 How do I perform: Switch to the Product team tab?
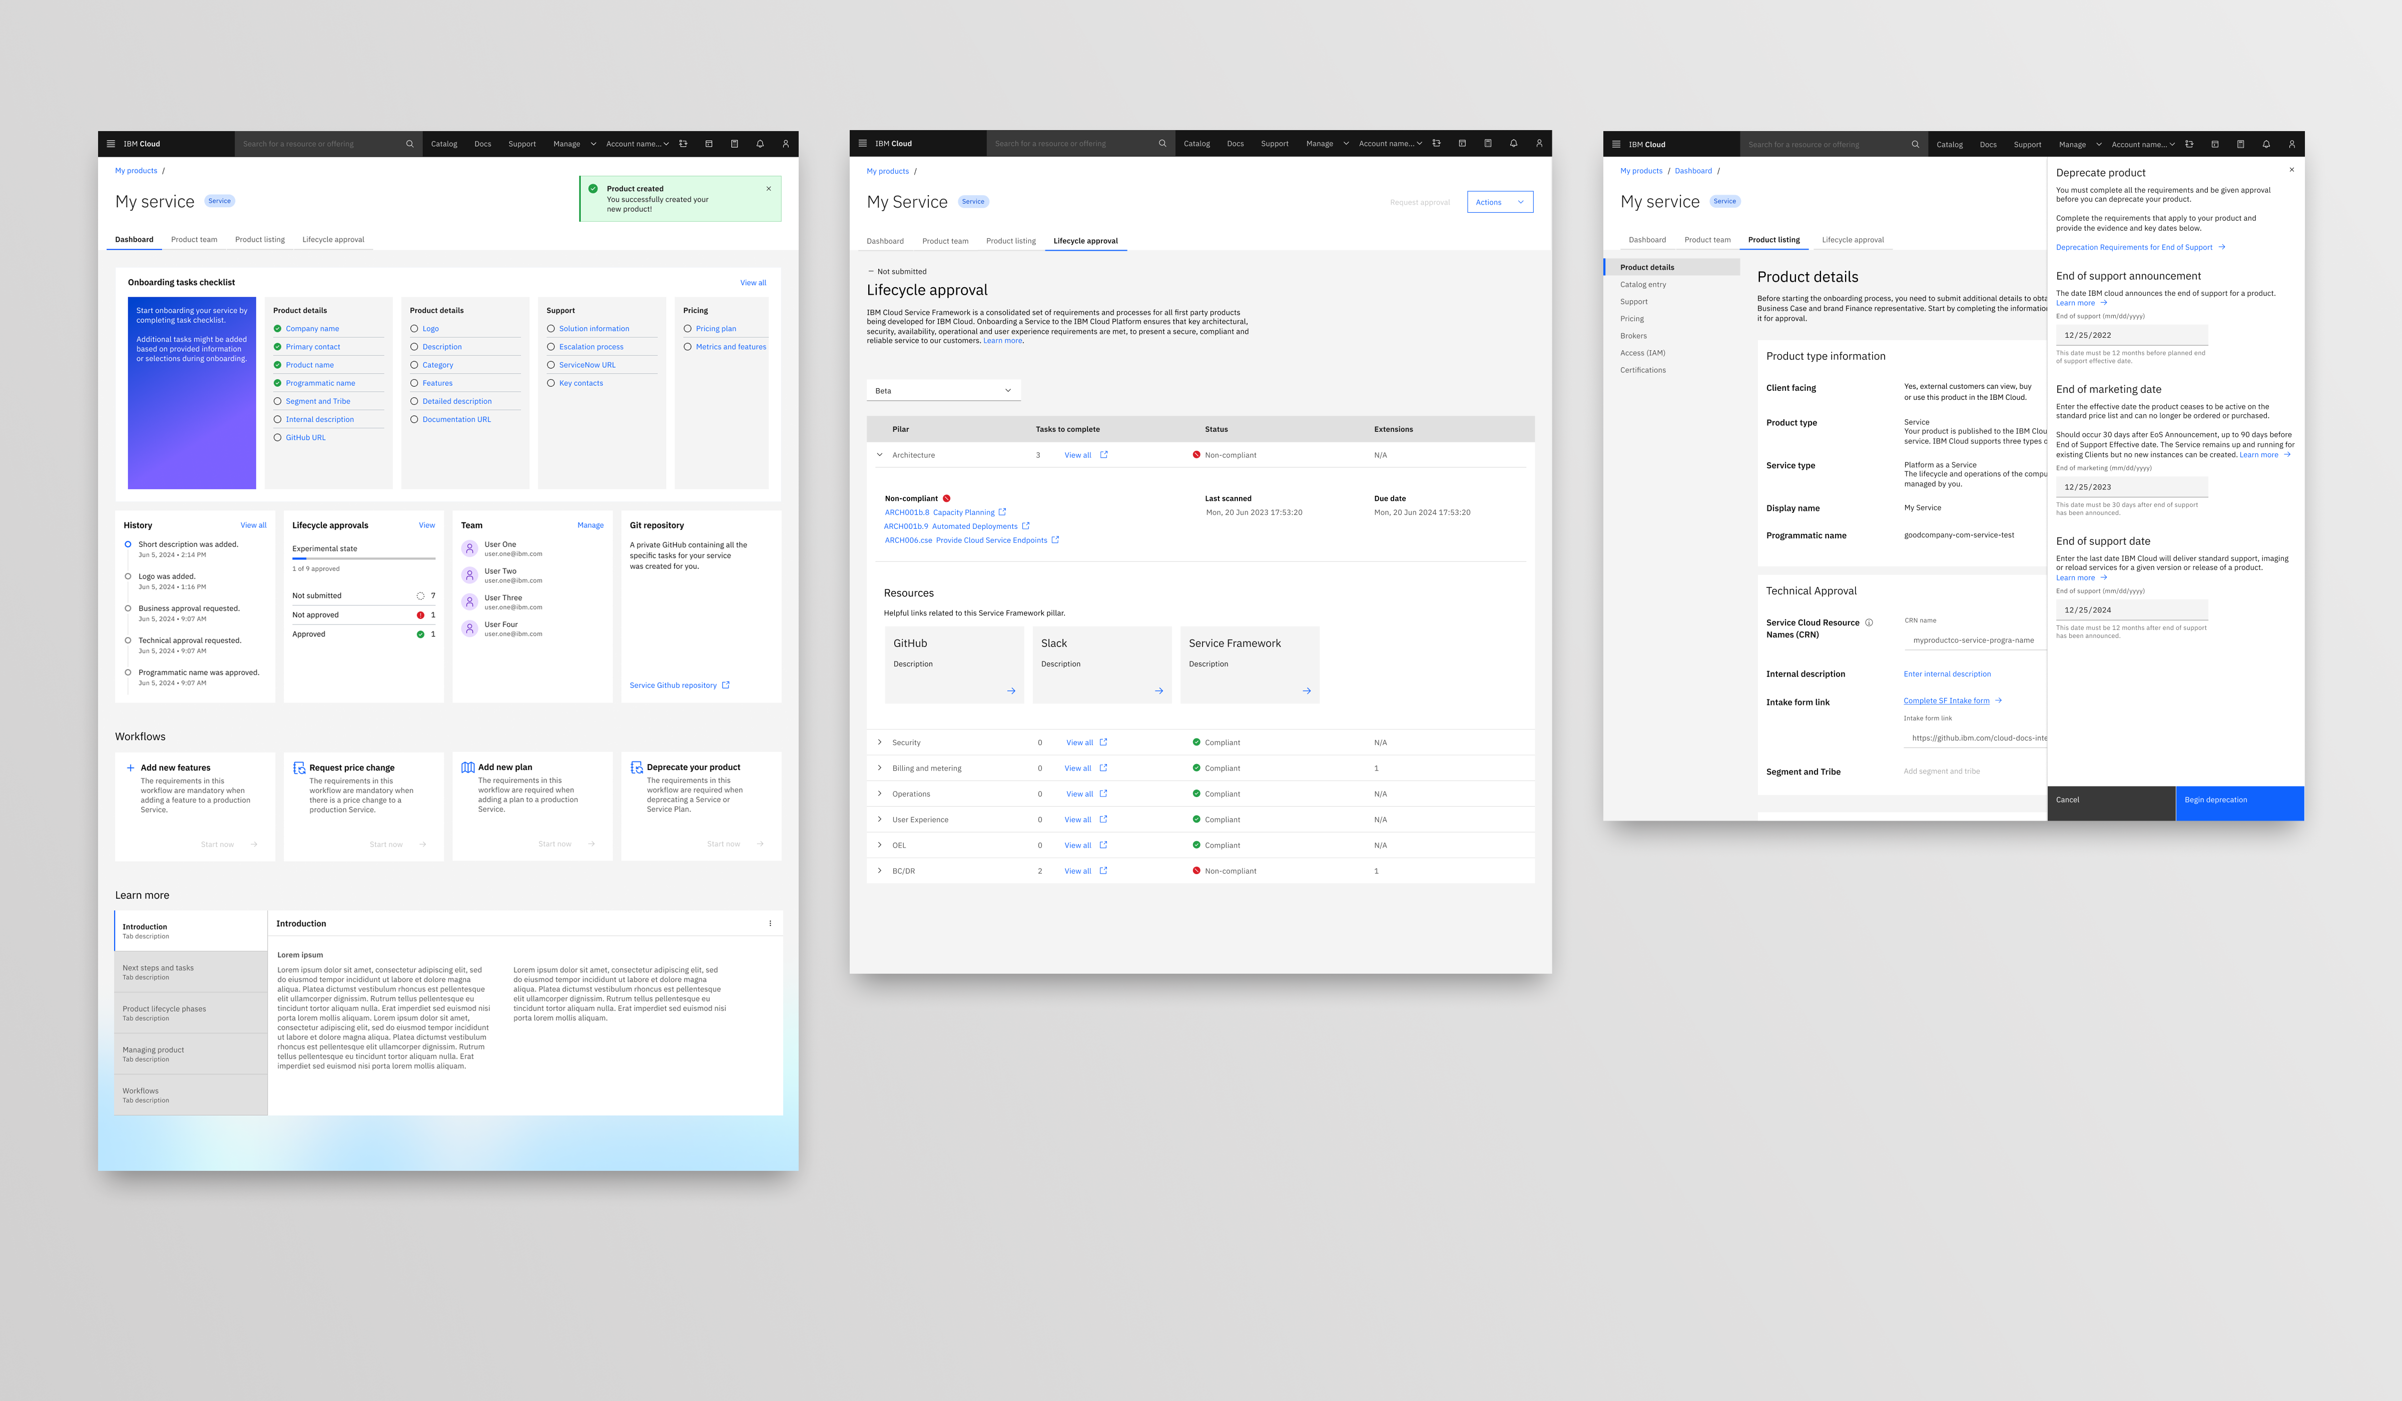coord(194,239)
